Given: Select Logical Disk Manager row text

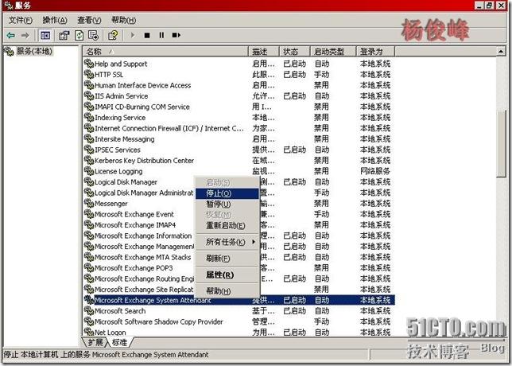Looking at the screenshot, I should click(126, 182).
